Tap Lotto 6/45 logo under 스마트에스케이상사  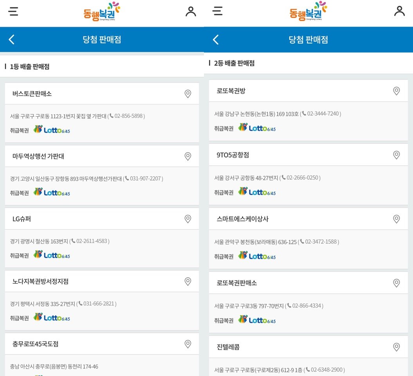pos(257,256)
